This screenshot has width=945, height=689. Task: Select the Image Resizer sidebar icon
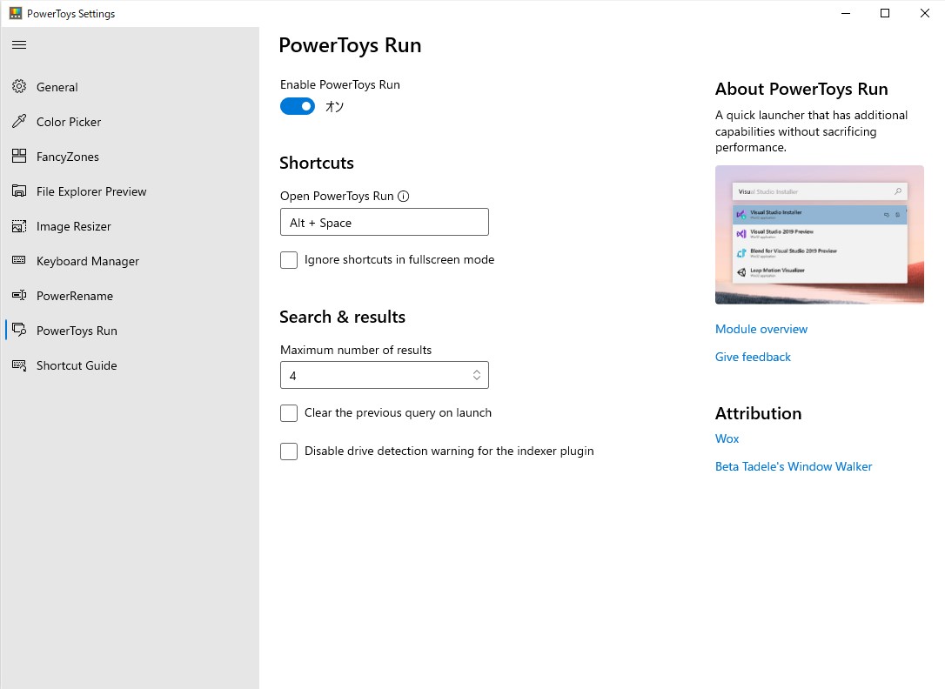(18, 226)
